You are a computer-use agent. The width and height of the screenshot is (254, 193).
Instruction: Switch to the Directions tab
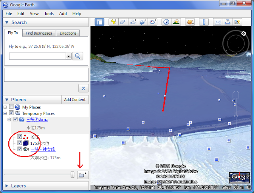68,33
